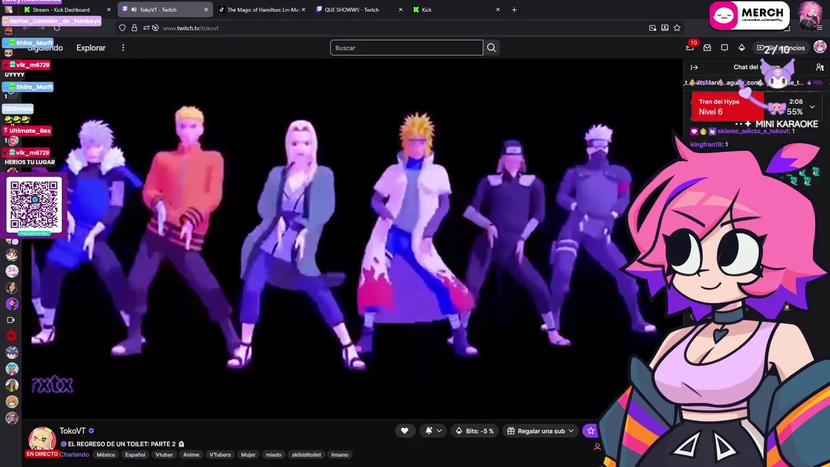Select the México tag
This screenshot has height=467, width=830.
click(106, 455)
